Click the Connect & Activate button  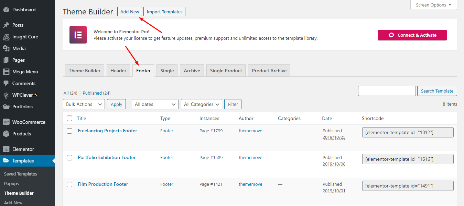[x=412, y=35]
